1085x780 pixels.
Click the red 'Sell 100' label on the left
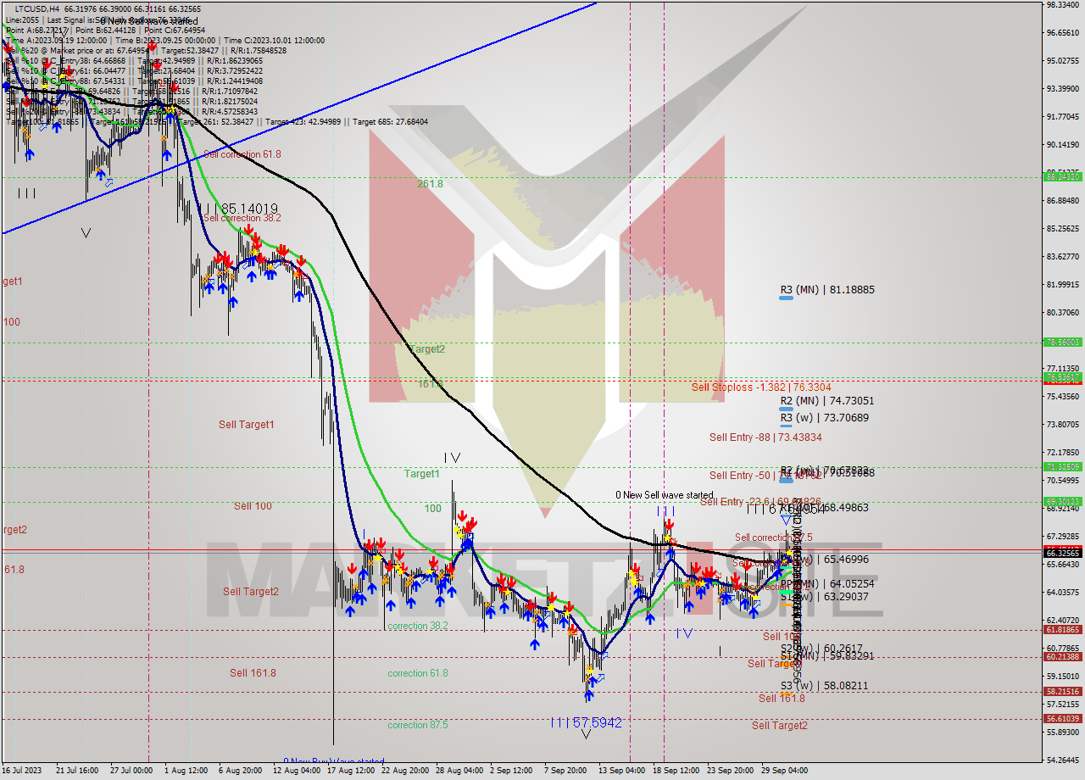point(253,506)
